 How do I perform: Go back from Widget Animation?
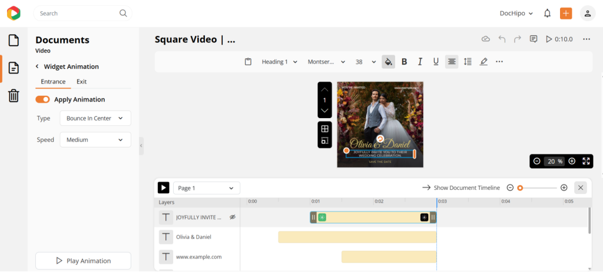click(37, 66)
